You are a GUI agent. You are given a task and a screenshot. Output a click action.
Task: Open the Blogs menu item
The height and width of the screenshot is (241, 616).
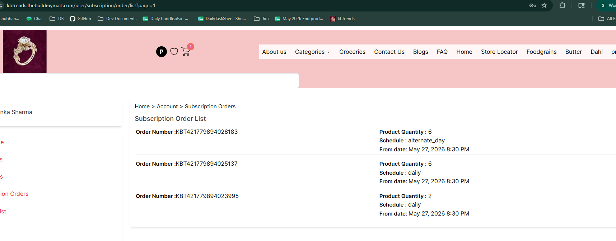[420, 52]
